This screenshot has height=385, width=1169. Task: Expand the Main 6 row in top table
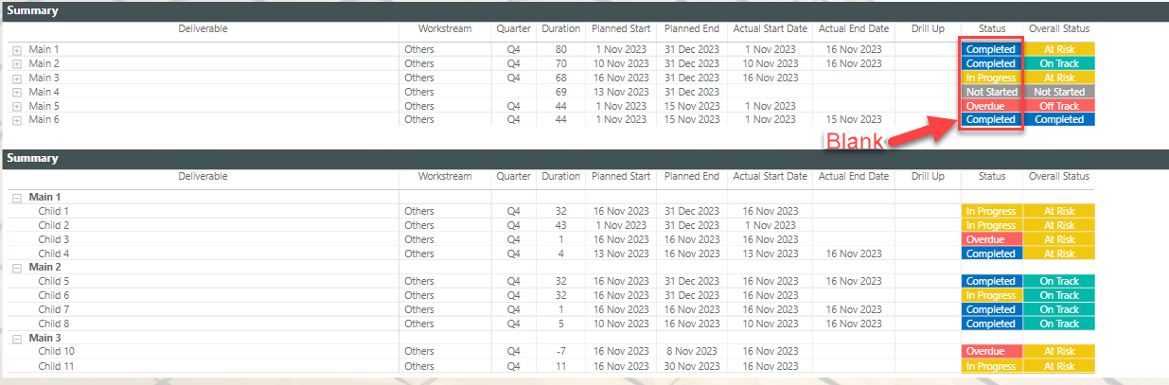17,120
